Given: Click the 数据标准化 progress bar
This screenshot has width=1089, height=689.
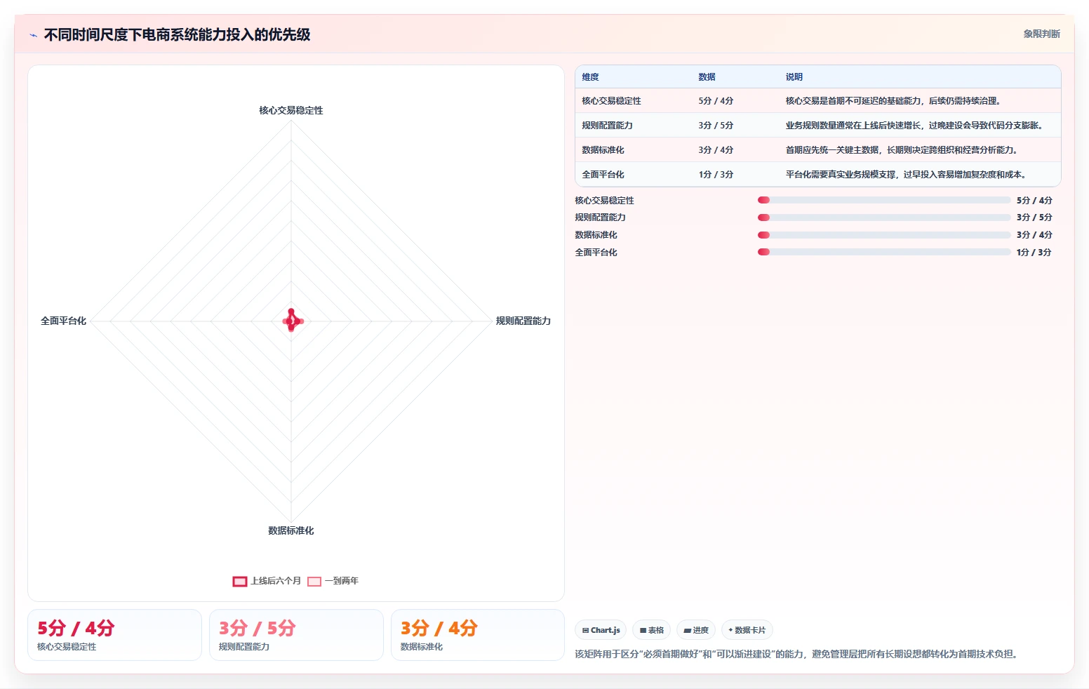Looking at the screenshot, I should (884, 235).
